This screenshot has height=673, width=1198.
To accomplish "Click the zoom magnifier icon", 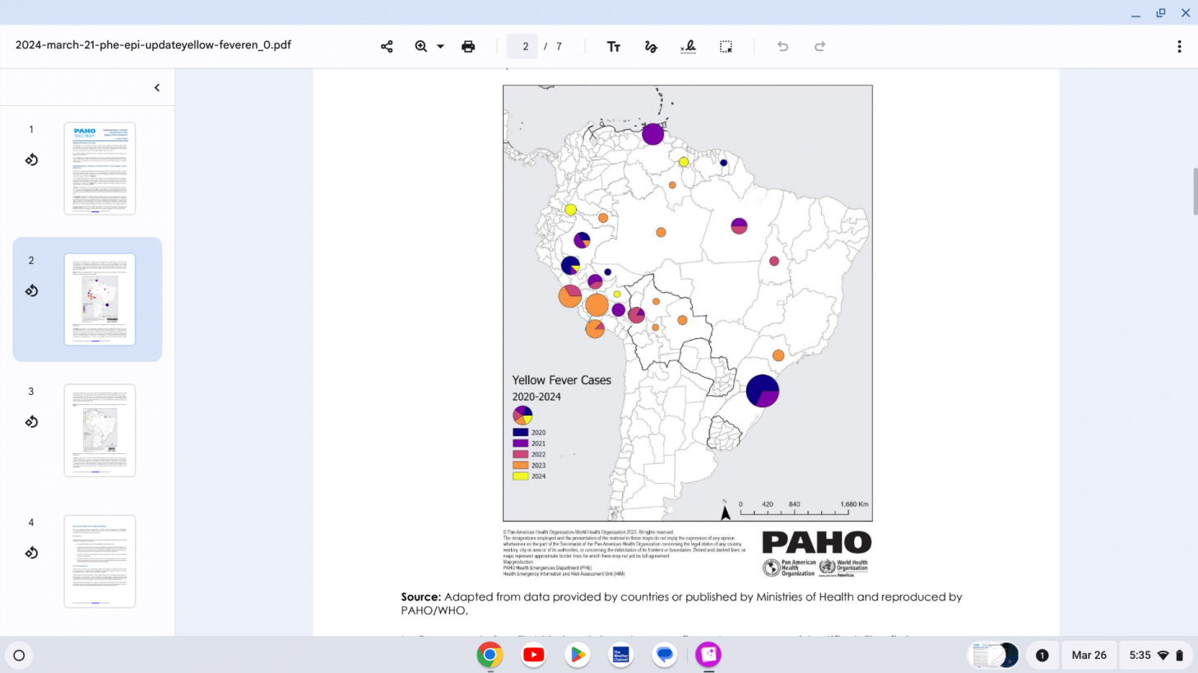I will coord(421,46).
